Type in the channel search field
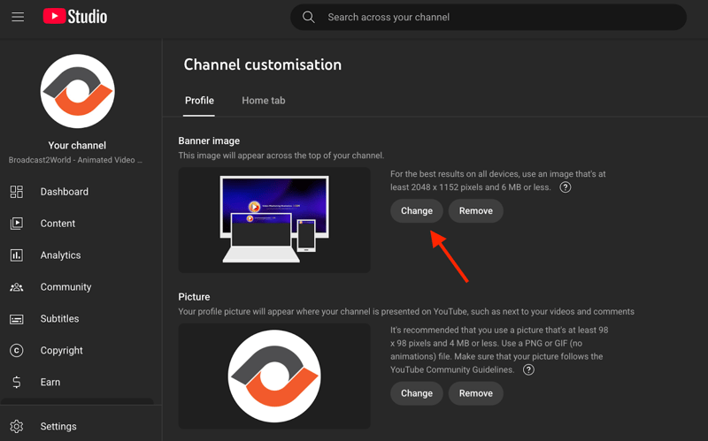 click(496, 17)
